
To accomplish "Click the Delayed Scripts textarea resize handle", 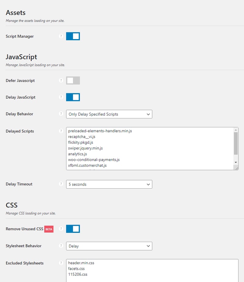I will tap(236, 168).
